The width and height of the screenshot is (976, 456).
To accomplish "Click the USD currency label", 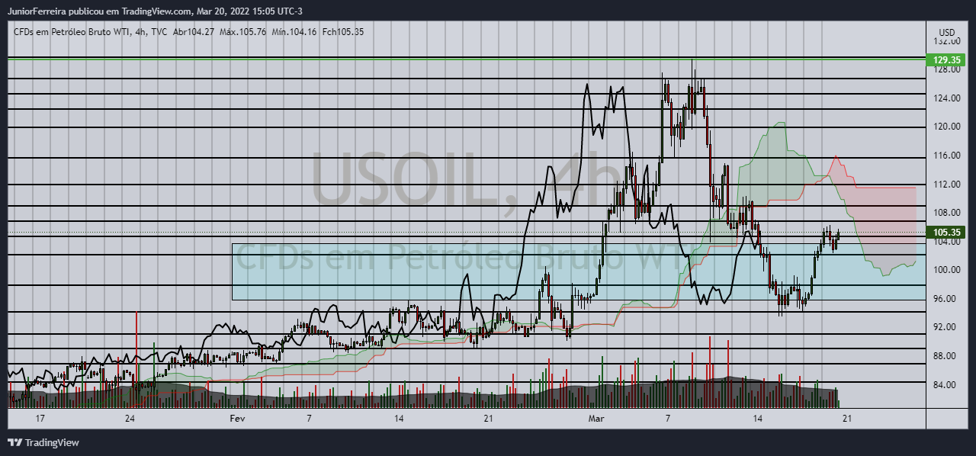I will (x=946, y=32).
